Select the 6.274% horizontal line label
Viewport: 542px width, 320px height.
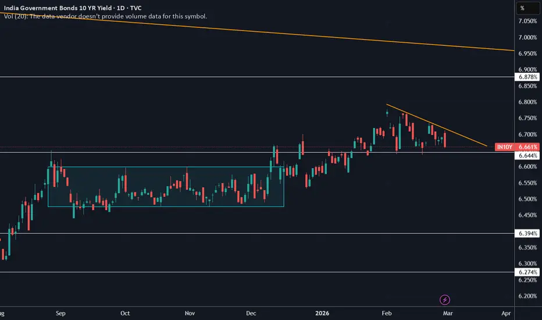527,272
